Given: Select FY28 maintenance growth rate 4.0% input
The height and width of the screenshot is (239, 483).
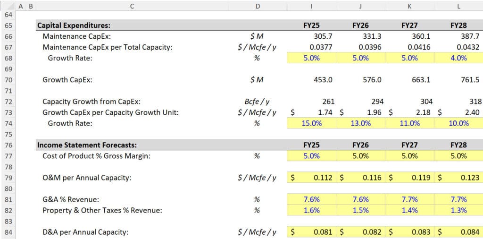Looking at the screenshot, I should [458, 58].
